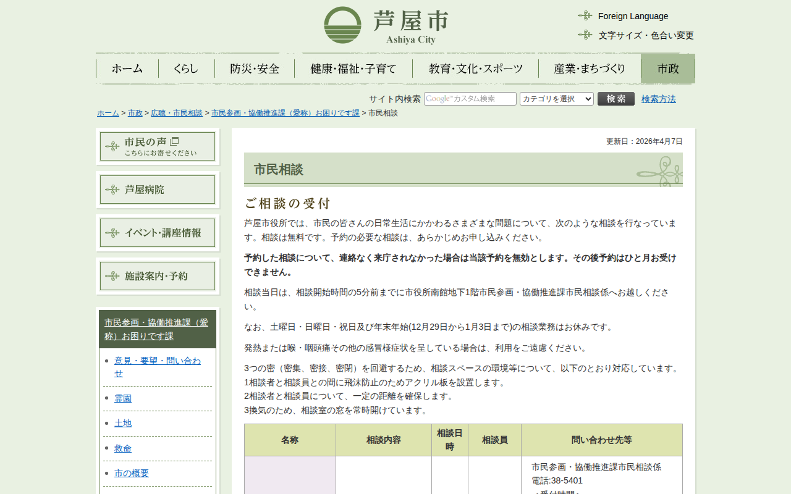
Task: Click the site search input field
Action: pos(470,99)
